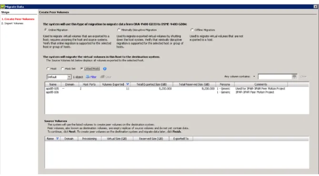Sort source volumes by Reserved Size (GiB)
The width and height of the screenshot is (319, 176).
point(151,139)
